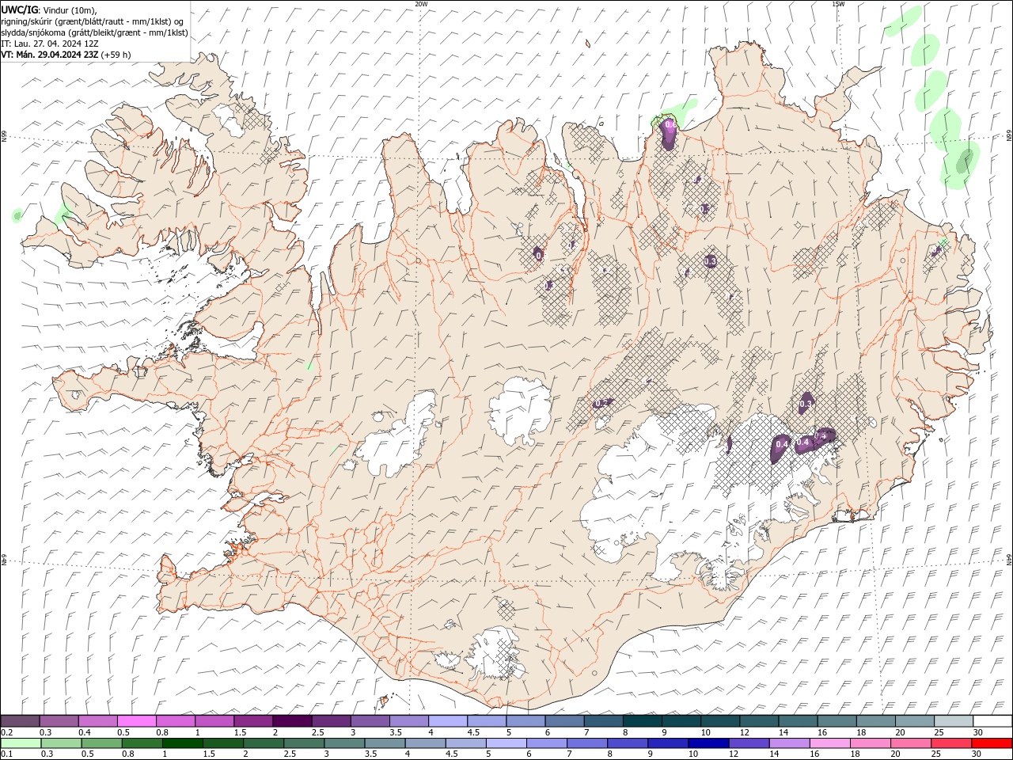Image resolution: width=1013 pixels, height=760 pixels.
Task: Click the '0.6' precipitation value on north coast
Action: 670,124
